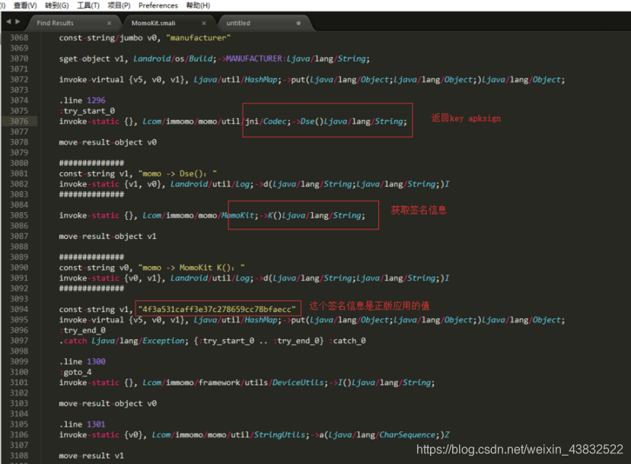
Task: Click the :try_end_0 label line
Action: tap(82, 331)
